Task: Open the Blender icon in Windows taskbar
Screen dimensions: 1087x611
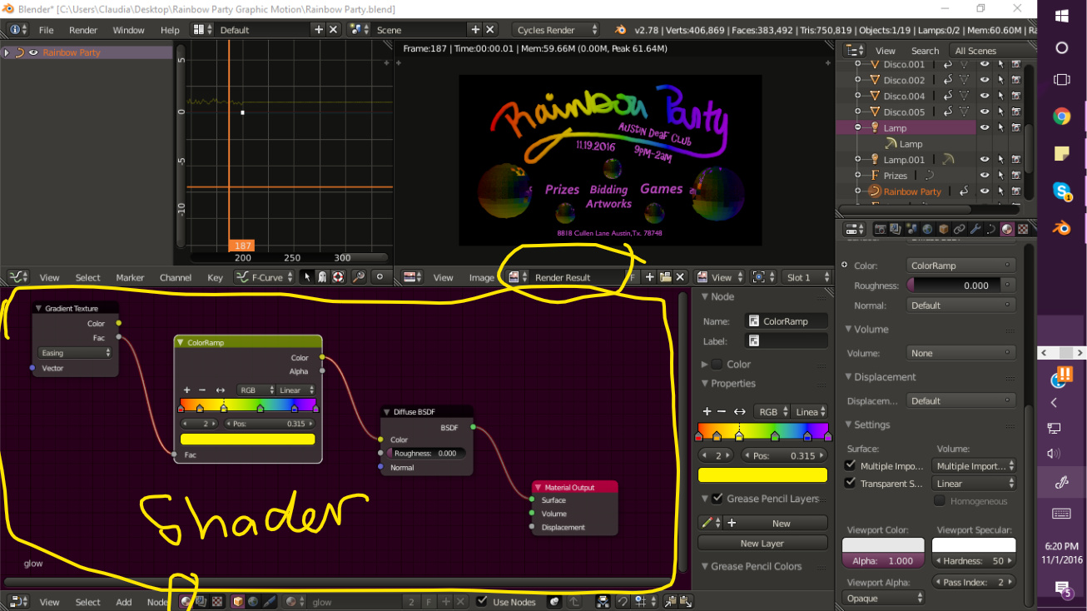Action: 1061,227
